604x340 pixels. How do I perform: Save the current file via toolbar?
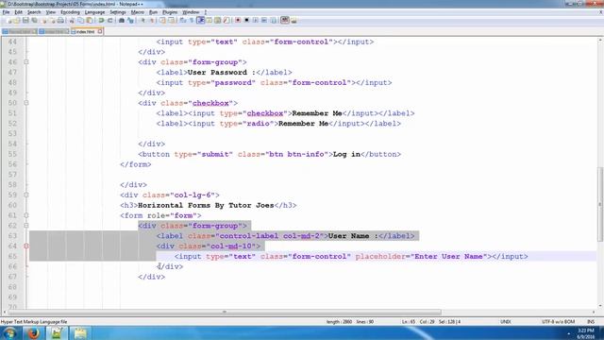click(x=25, y=20)
